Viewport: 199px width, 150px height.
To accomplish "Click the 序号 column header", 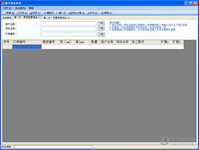I will 7,42.
